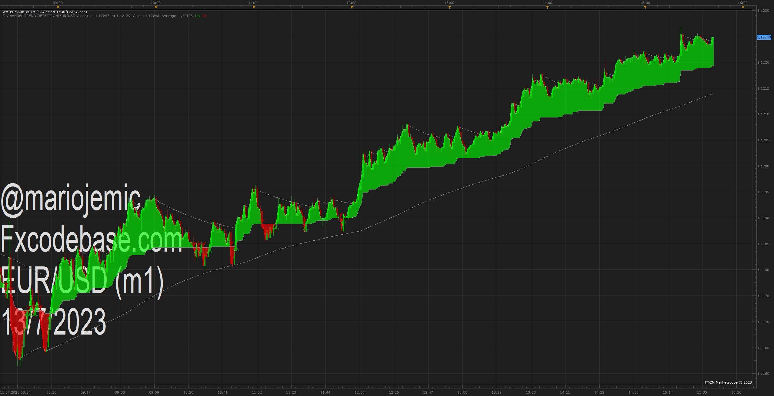
Task: Click the 1,1190 price axis label
Action: (x=763, y=218)
